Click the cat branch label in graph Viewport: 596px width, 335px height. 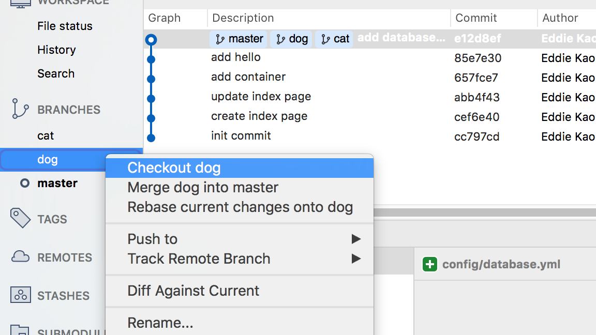click(334, 39)
